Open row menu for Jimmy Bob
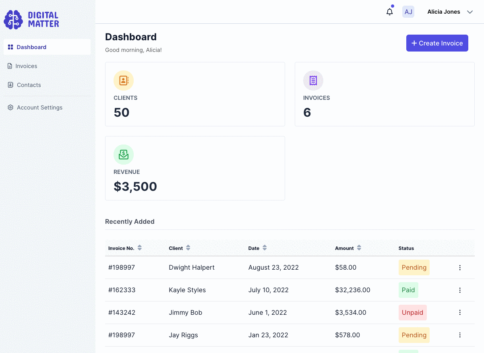The image size is (484, 353). coord(460,312)
